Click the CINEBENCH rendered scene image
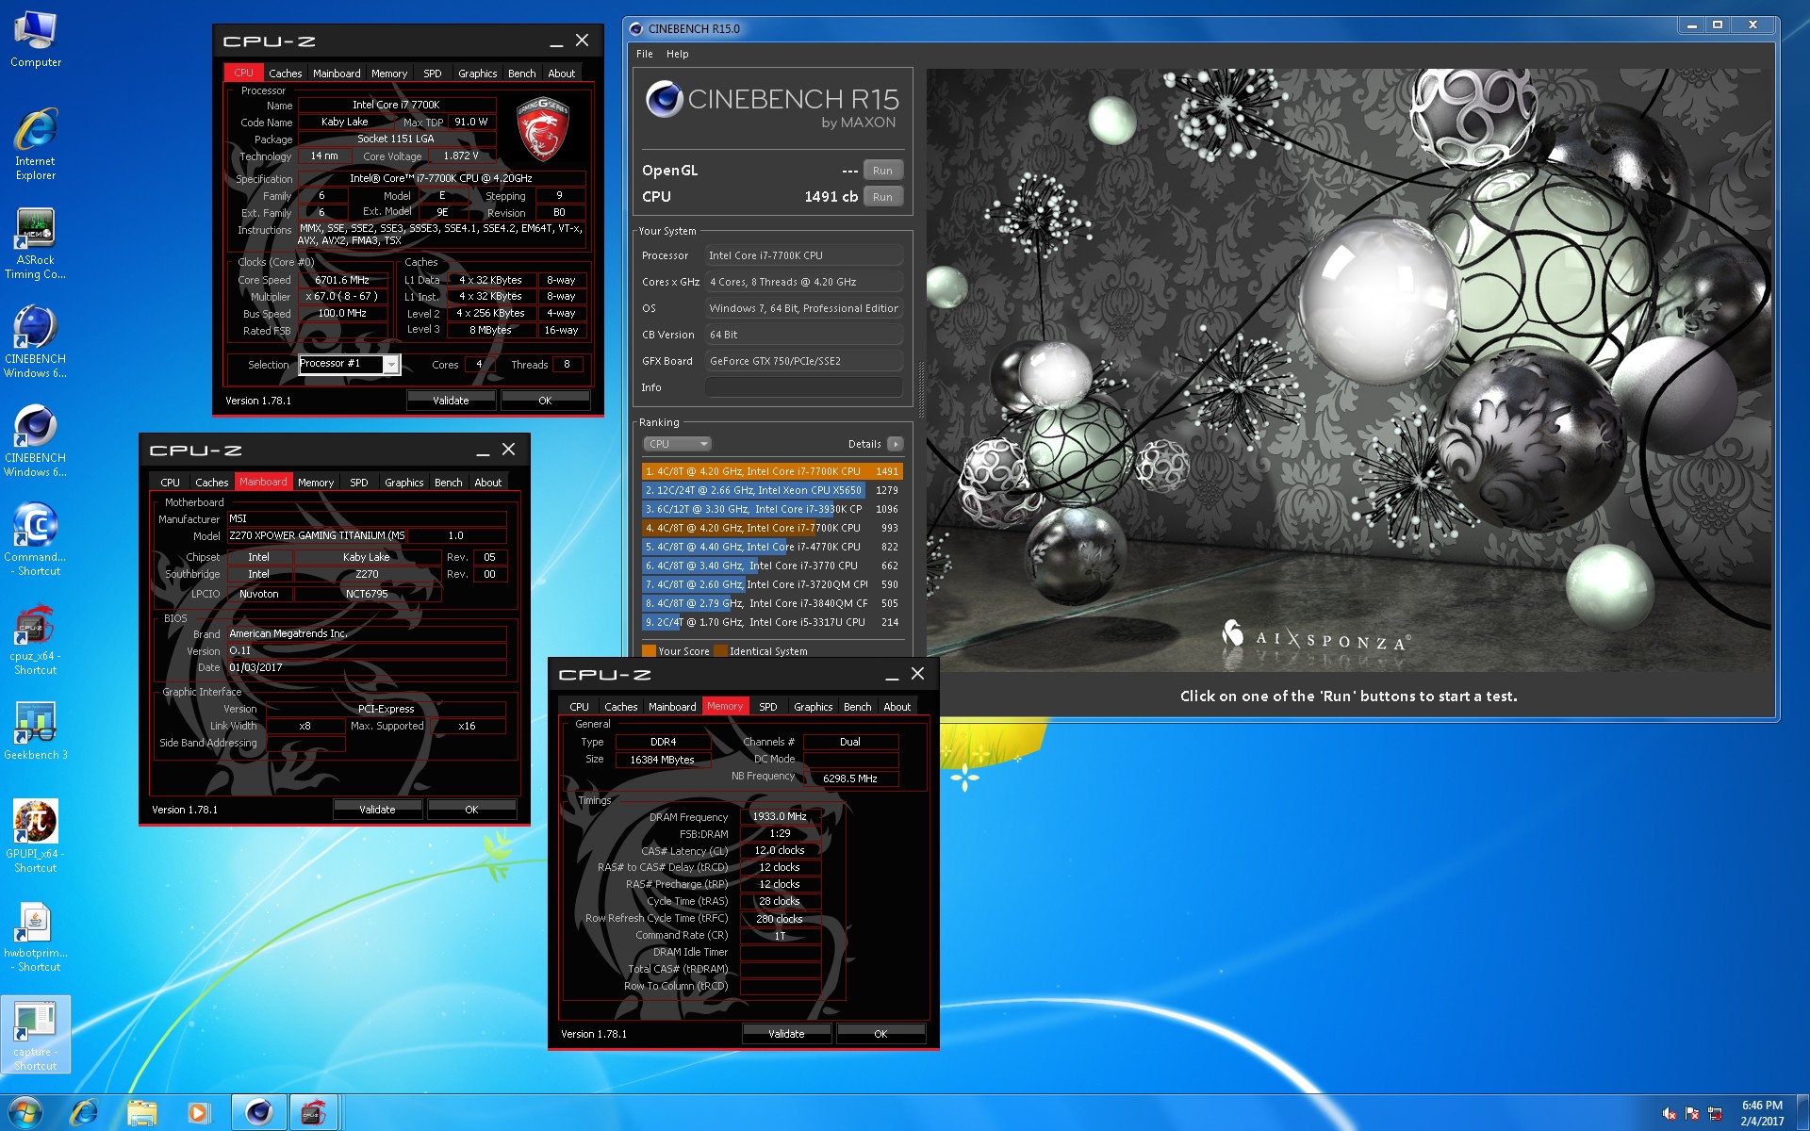Image resolution: width=1810 pixels, height=1131 pixels. tap(1348, 369)
